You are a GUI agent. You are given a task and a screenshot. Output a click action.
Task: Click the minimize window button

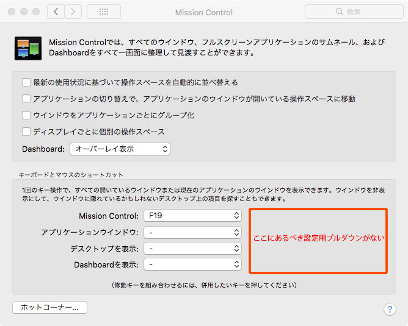tap(24, 12)
